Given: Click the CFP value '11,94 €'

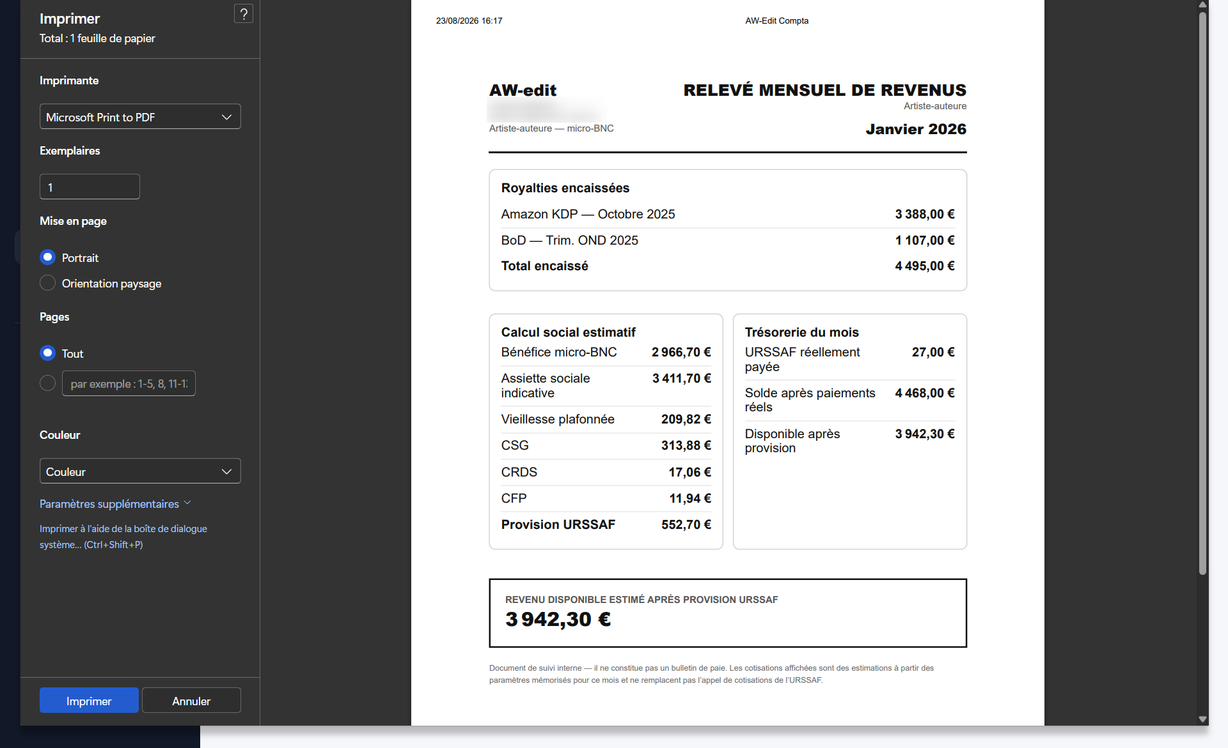Looking at the screenshot, I should click(690, 498).
